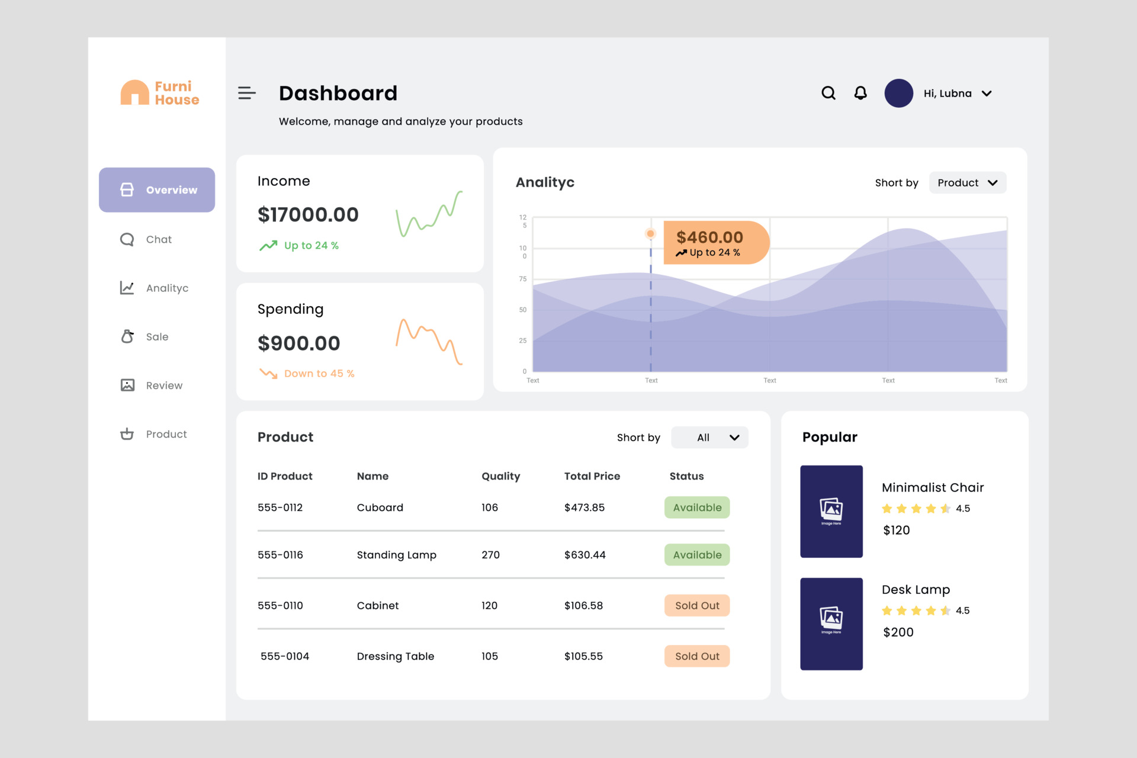Viewport: 1137px width, 758px height.
Task: Select the Desk Lamp product thumbnail
Action: pyautogui.click(x=831, y=624)
